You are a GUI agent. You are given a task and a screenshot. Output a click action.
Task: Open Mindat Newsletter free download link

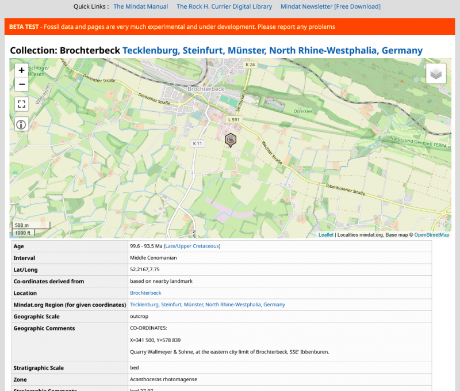coord(330,7)
